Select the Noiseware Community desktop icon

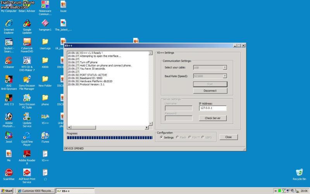(45, 8)
